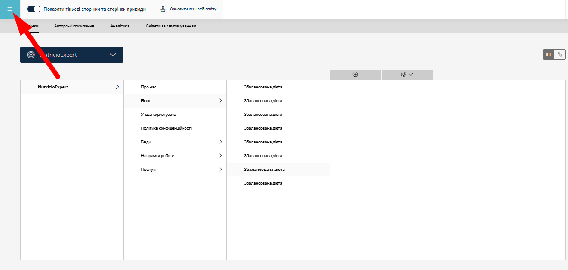Open the Авторські посилання tab
Image resolution: width=568 pixels, height=270 pixels.
tap(74, 26)
